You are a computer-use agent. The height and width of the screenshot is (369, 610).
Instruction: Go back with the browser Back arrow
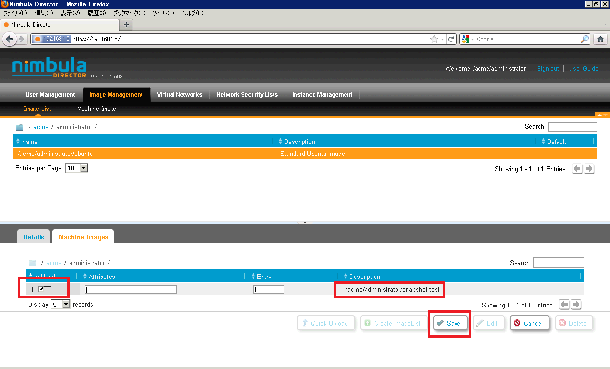[9, 39]
